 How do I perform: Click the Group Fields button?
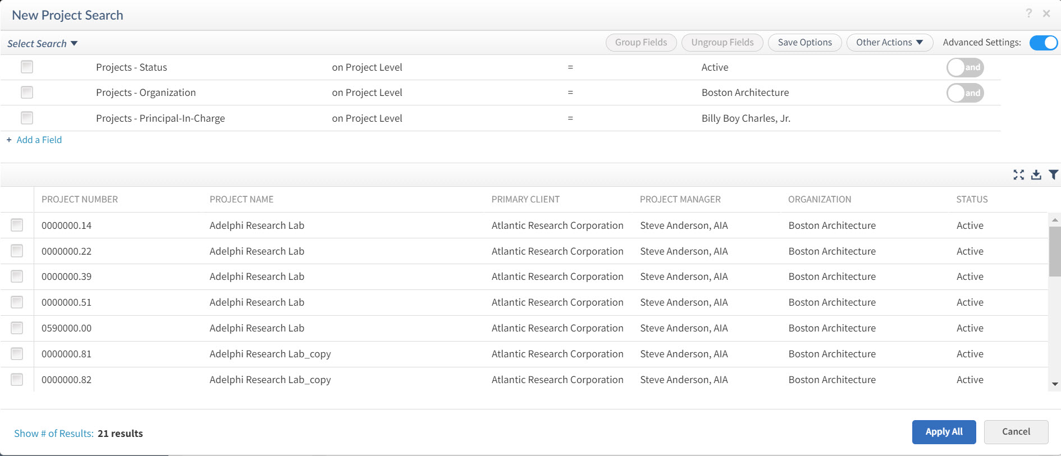(x=641, y=43)
